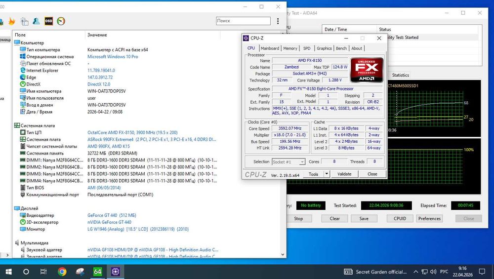This screenshot has height=279, width=494.
Task: Switch to the Mainboard tab in CPU-Z
Action: (x=270, y=48)
